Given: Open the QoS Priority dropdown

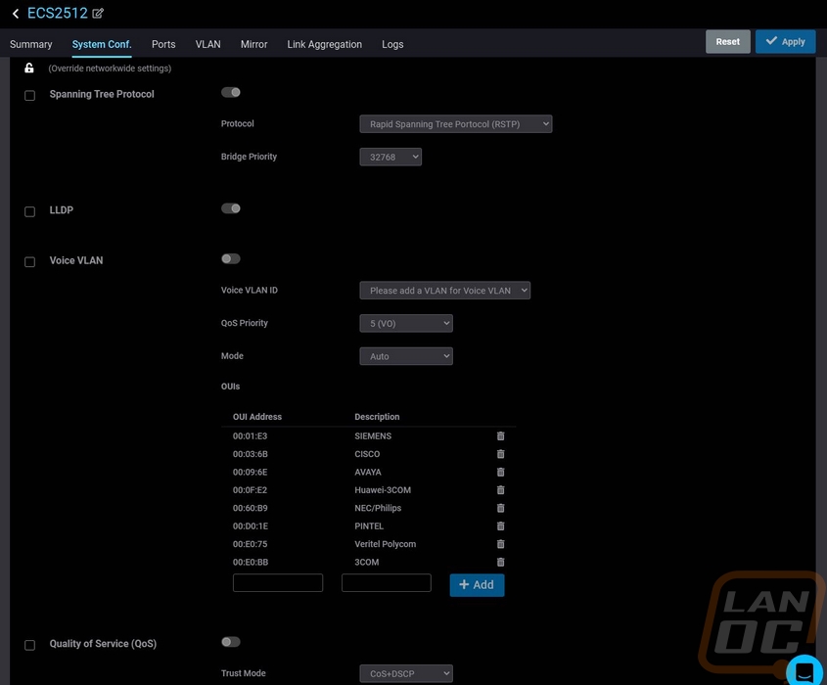Looking at the screenshot, I should click(x=406, y=323).
